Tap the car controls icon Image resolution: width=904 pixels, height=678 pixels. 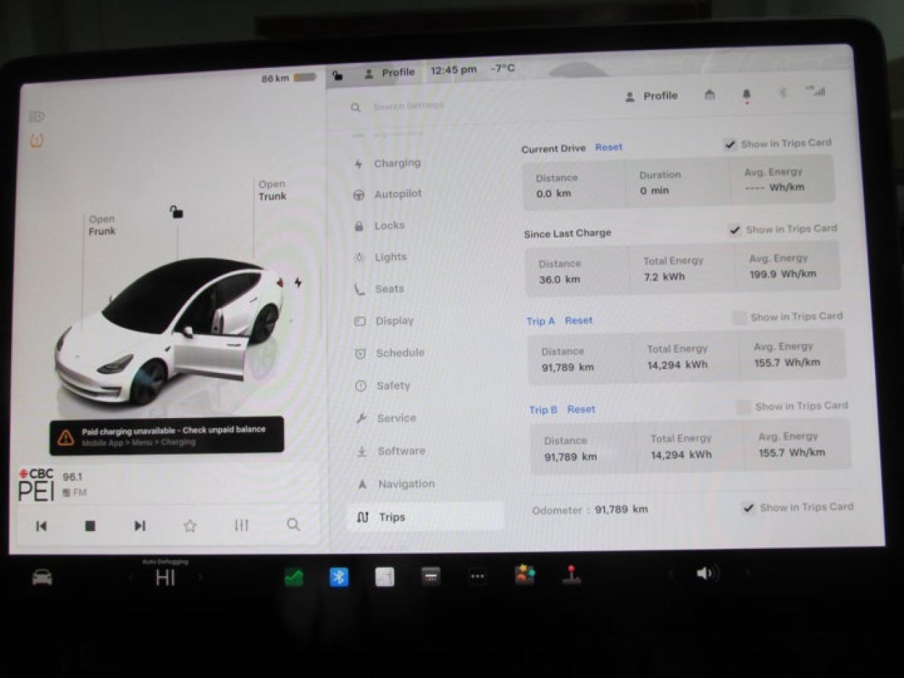[x=42, y=578]
